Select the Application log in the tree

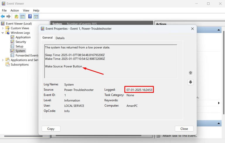[x=23, y=37]
